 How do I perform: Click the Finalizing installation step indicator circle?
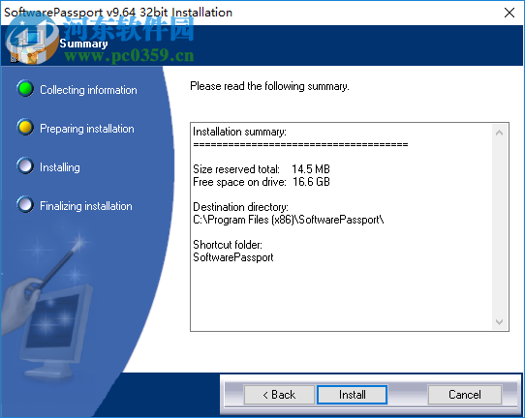click(25, 204)
